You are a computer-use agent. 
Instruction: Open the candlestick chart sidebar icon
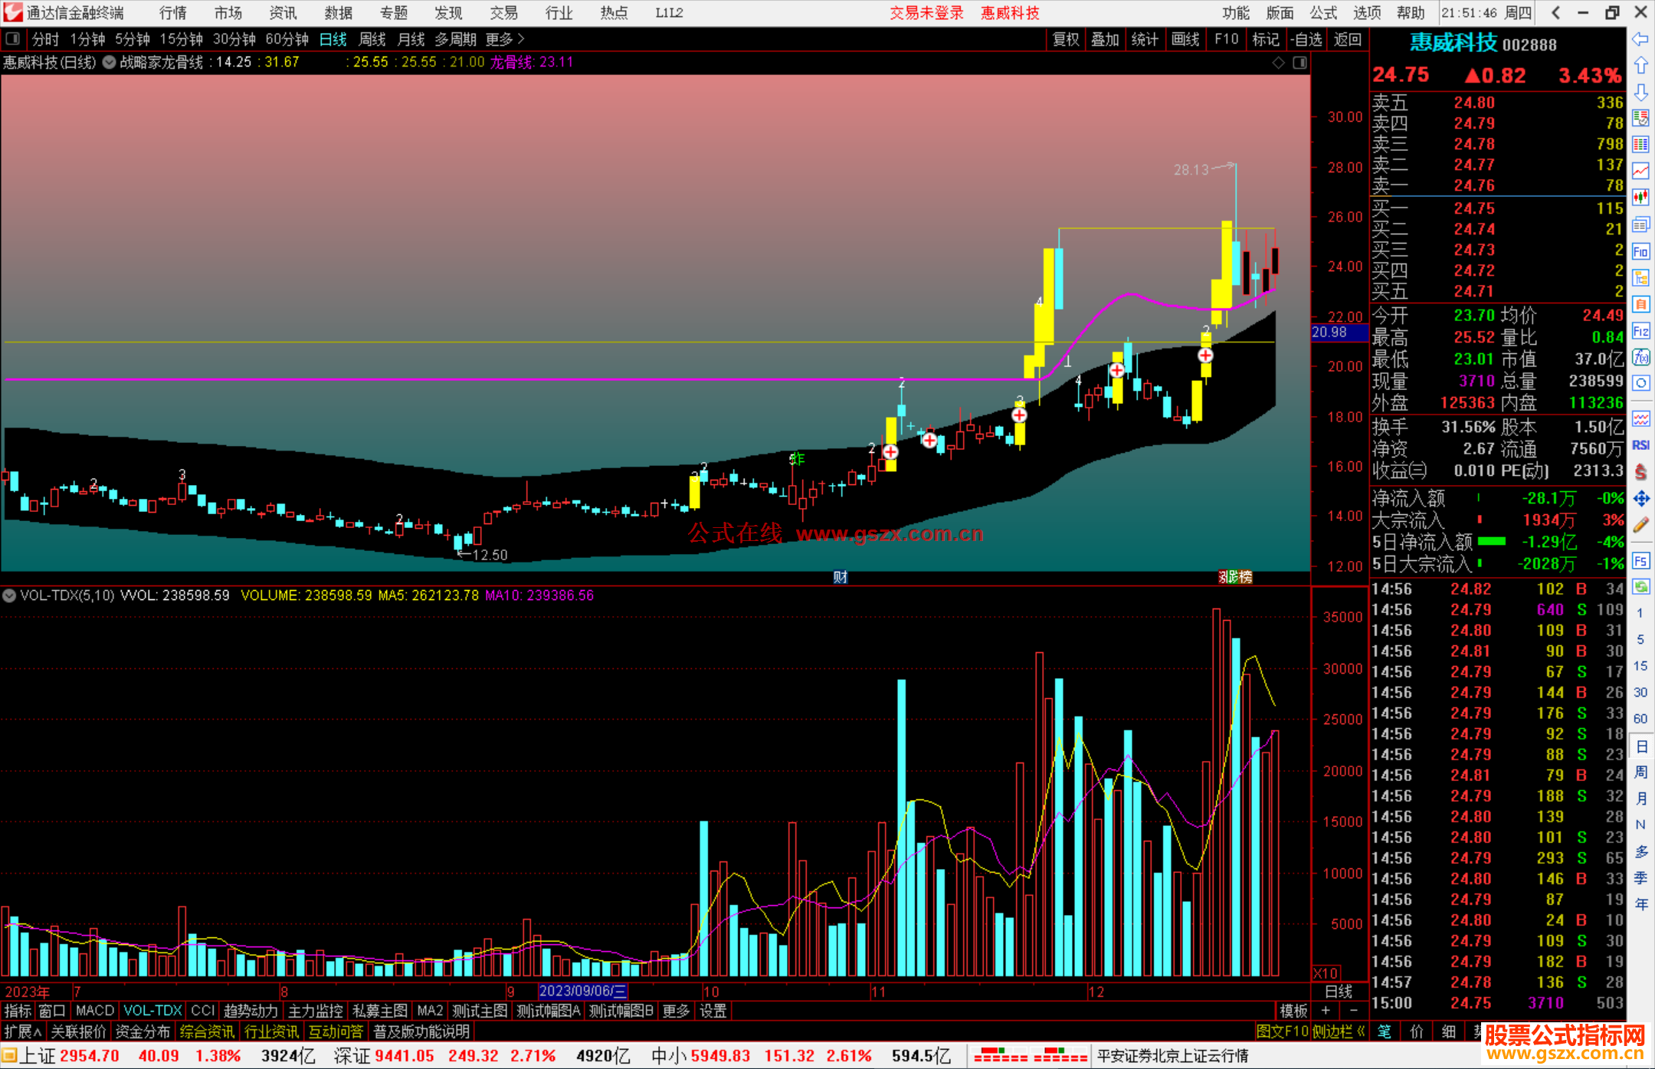1640,198
